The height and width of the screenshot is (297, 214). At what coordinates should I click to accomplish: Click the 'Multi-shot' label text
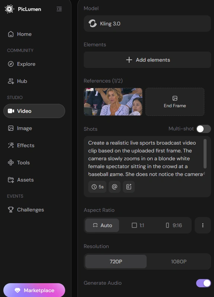181,129
